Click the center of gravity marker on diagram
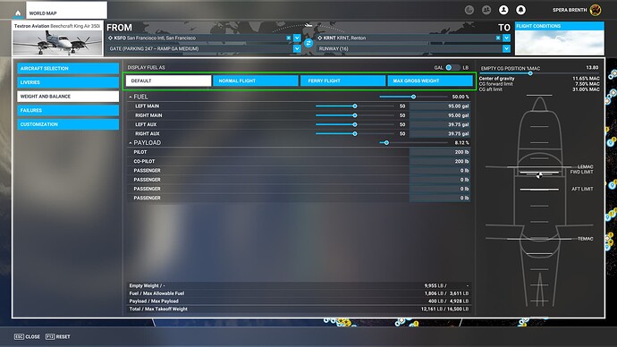 (539, 175)
